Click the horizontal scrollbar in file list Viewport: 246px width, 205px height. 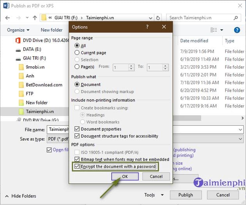click(x=187, y=118)
